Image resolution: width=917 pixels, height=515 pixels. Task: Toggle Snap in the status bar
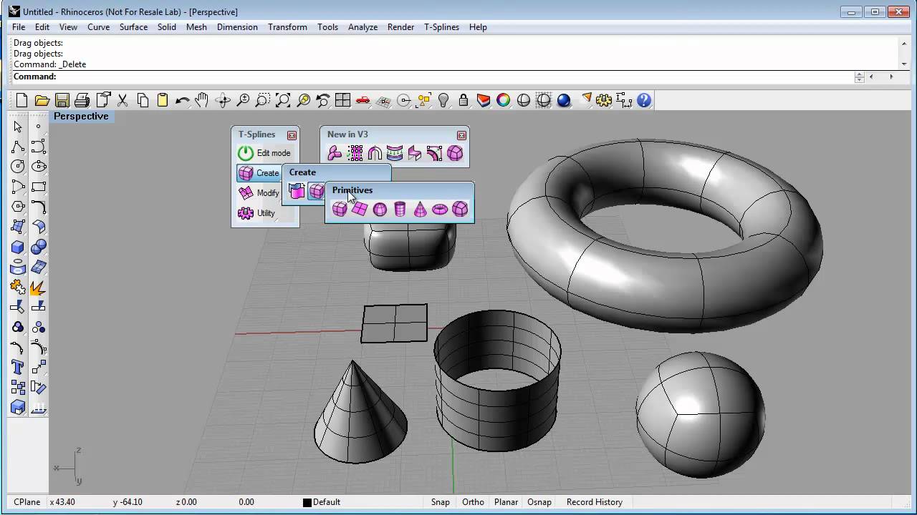(x=441, y=502)
